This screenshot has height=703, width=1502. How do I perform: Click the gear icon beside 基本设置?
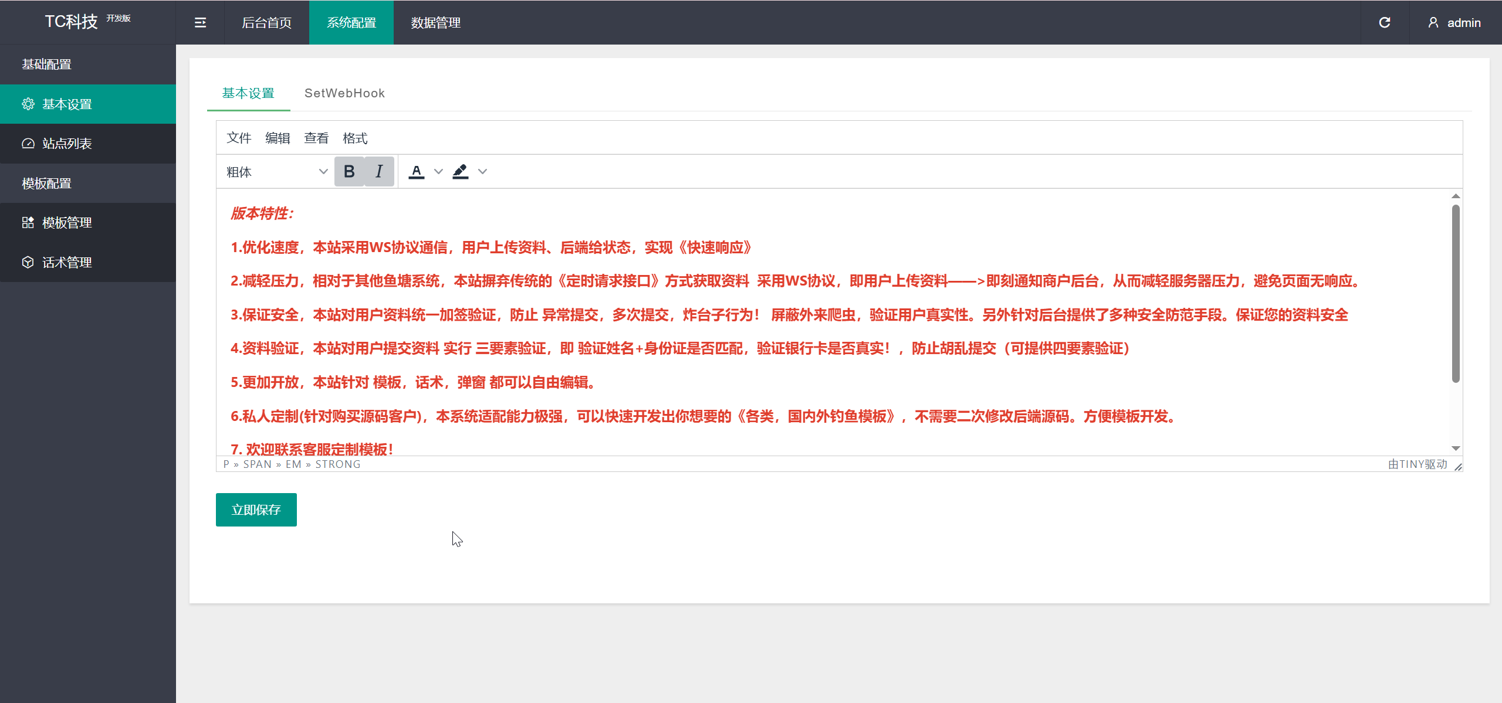click(x=28, y=104)
